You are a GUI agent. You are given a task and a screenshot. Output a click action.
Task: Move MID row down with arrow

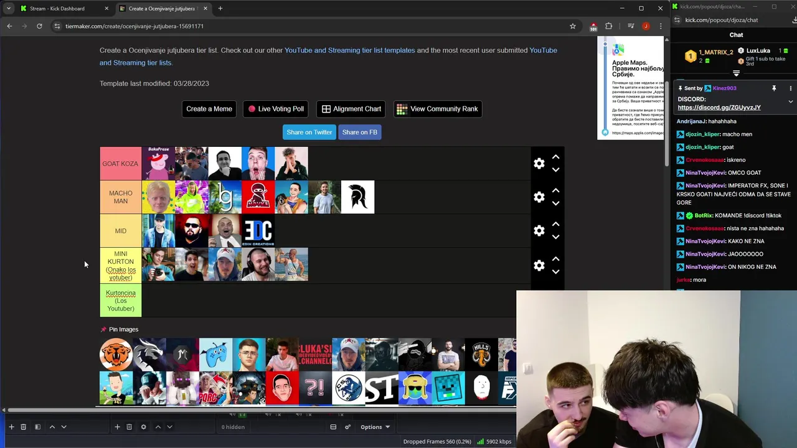[x=555, y=237]
